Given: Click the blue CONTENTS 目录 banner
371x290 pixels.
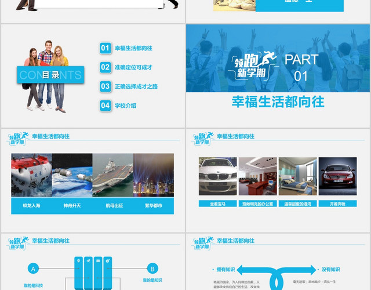Looking at the screenshot, I should (50, 75).
